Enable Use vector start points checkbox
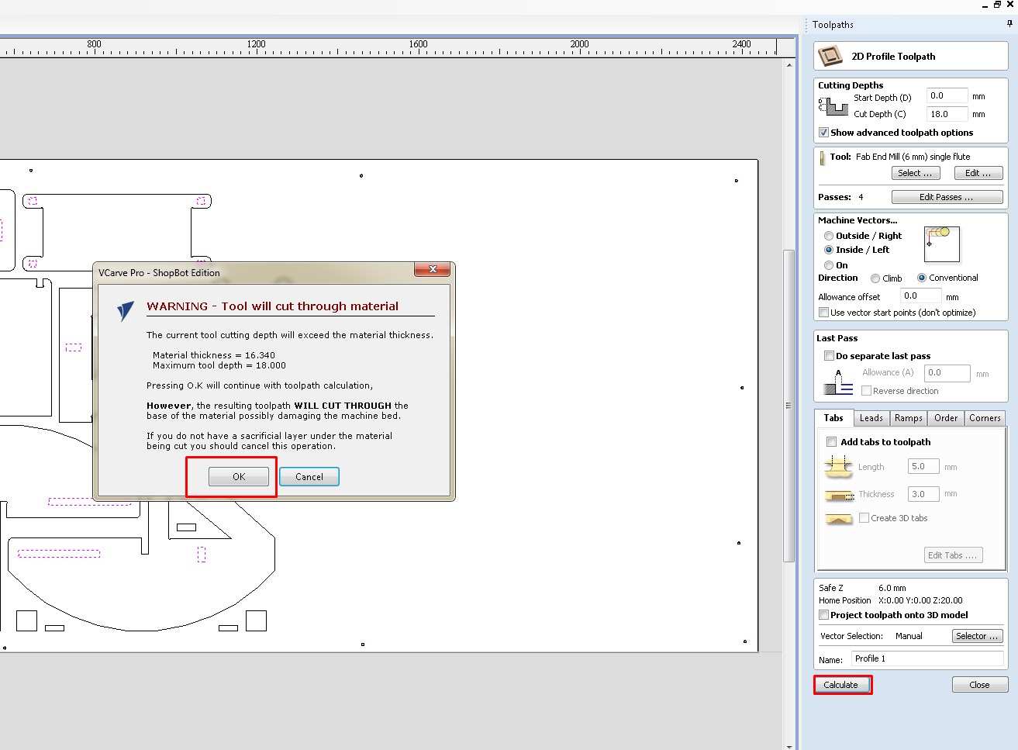 [823, 313]
